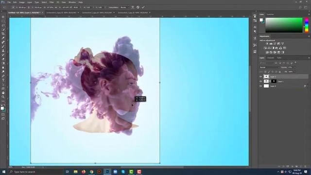Open the Adjustments panel flyout menu
311x175 pixels.
click(309, 36)
